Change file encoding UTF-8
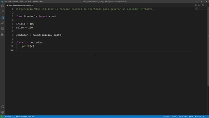The image size is (209, 118). pos(181,117)
